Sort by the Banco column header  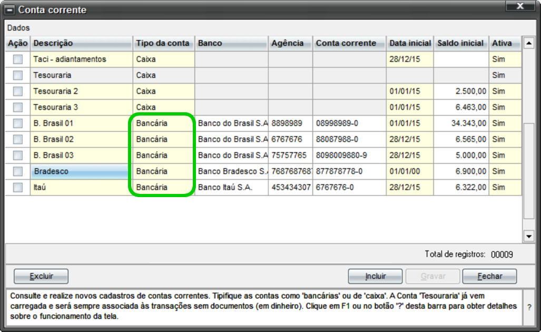pyautogui.click(x=231, y=43)
